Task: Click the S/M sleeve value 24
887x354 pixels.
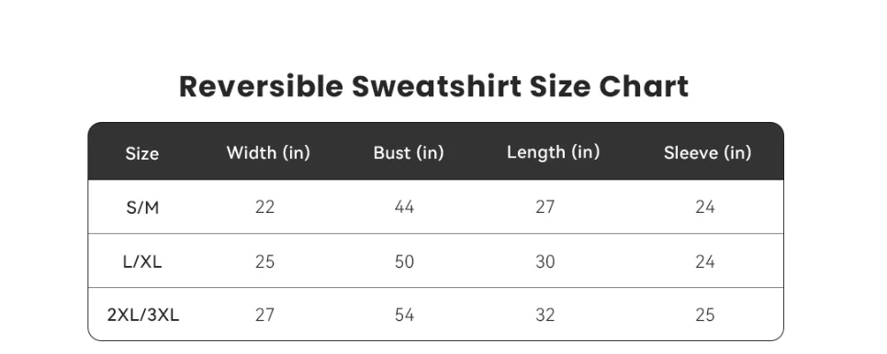Action: click(x=705, y=207)
